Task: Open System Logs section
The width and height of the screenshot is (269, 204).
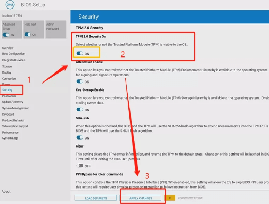Action: tap(10, 138)
